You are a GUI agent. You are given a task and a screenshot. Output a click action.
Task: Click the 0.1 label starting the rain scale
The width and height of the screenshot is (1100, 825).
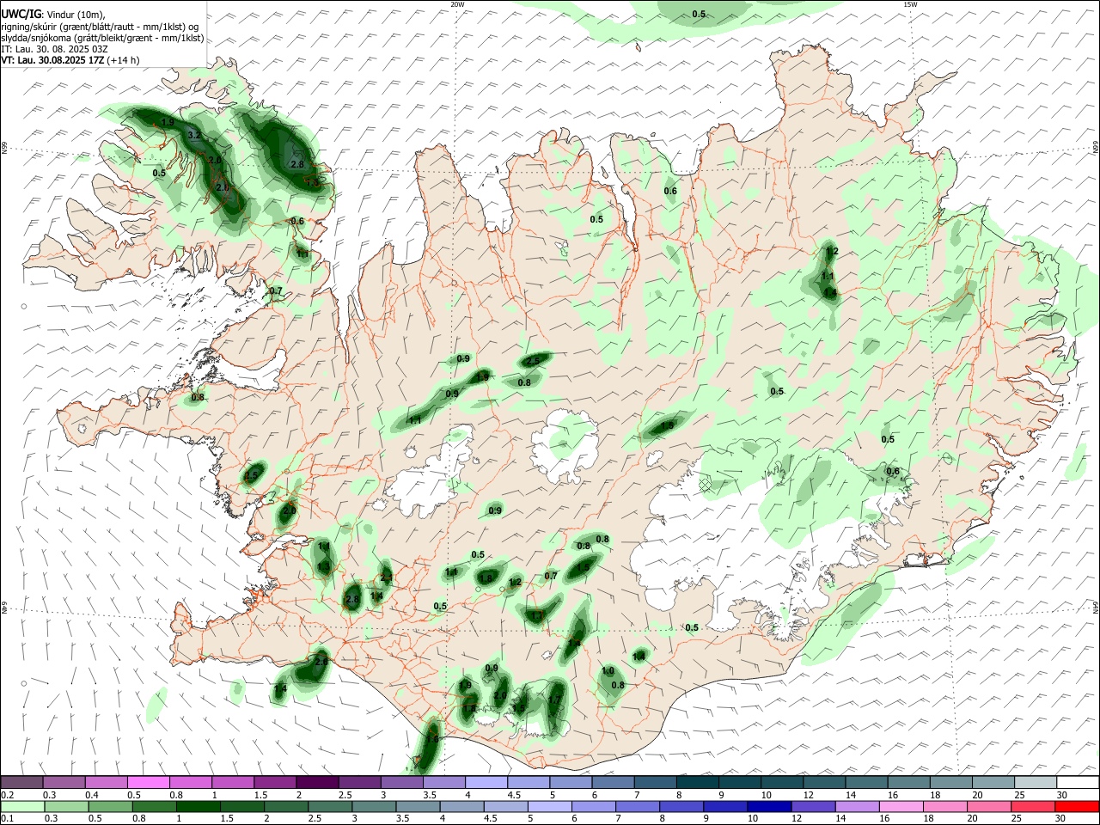pos(7,819)
